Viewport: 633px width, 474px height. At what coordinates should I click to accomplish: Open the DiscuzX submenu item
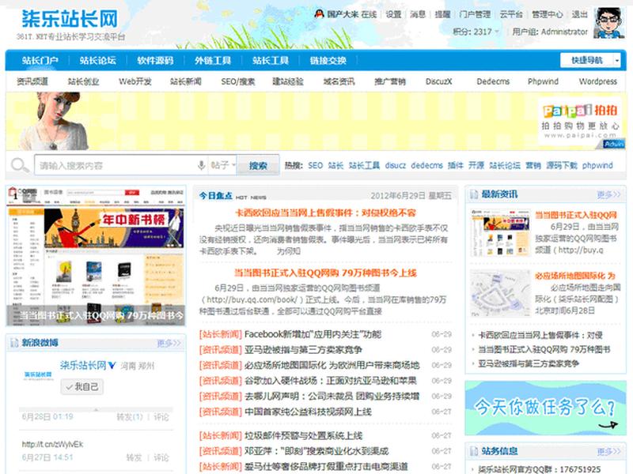(x=439, y=81)
